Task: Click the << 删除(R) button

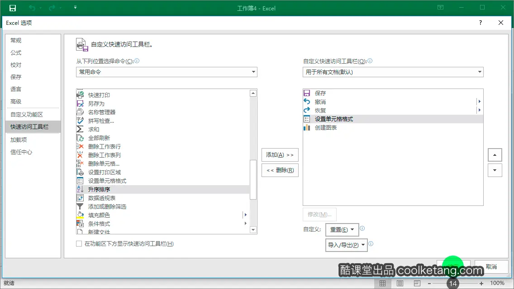Action: pyautogui.click(x=280, y=170)
